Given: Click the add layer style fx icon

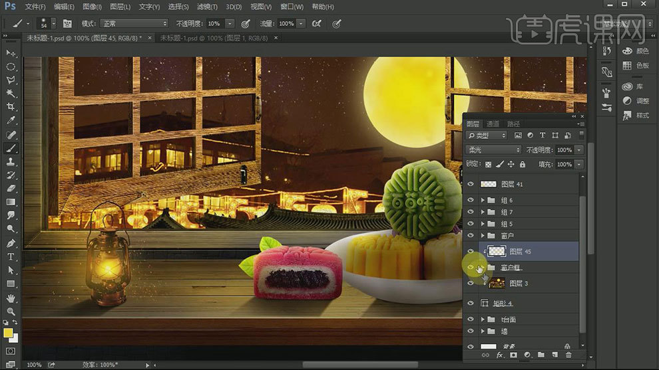Looking at the screenshot, I should pos(499,355).
